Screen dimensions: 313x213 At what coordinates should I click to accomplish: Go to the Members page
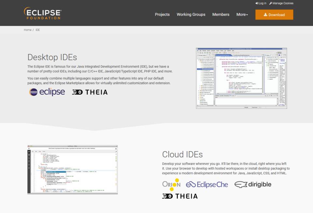[x=221, y=15]
